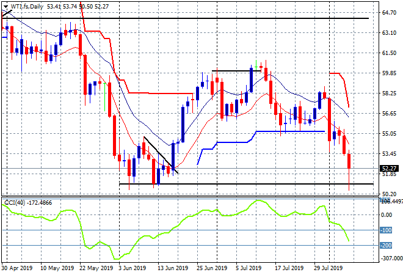Image resolution: width=403 pixels, height=275 pixels.
Task: Click the chart menu triangle beside WTI.fs
Action: tap(5, 7)
